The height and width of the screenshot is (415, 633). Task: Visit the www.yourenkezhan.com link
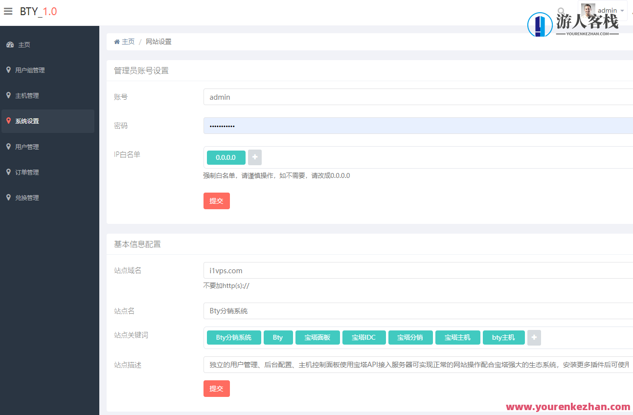tap(567, 407)
